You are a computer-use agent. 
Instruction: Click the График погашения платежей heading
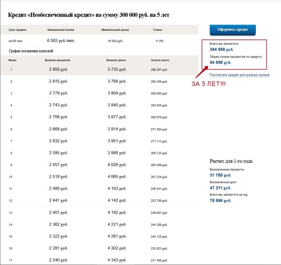point(31,51)
